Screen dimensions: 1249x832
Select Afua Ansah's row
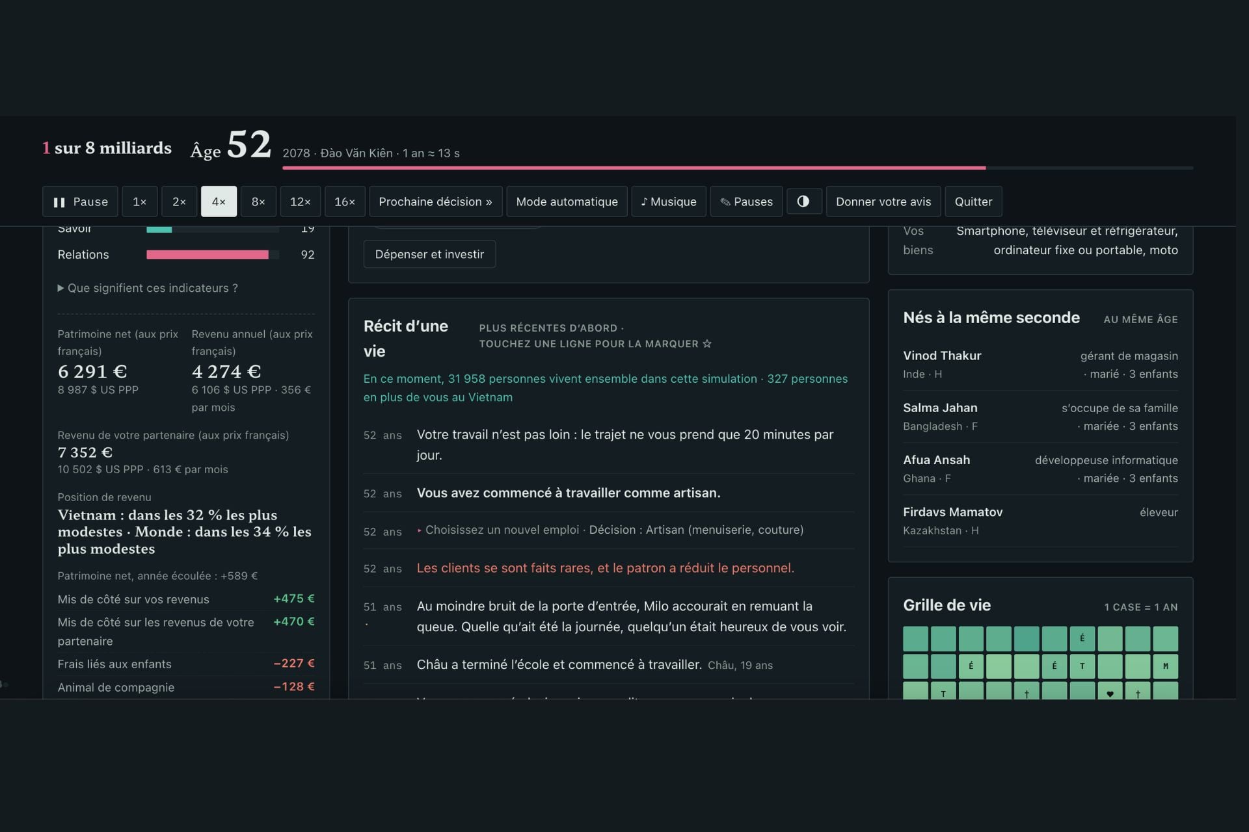1040,469
